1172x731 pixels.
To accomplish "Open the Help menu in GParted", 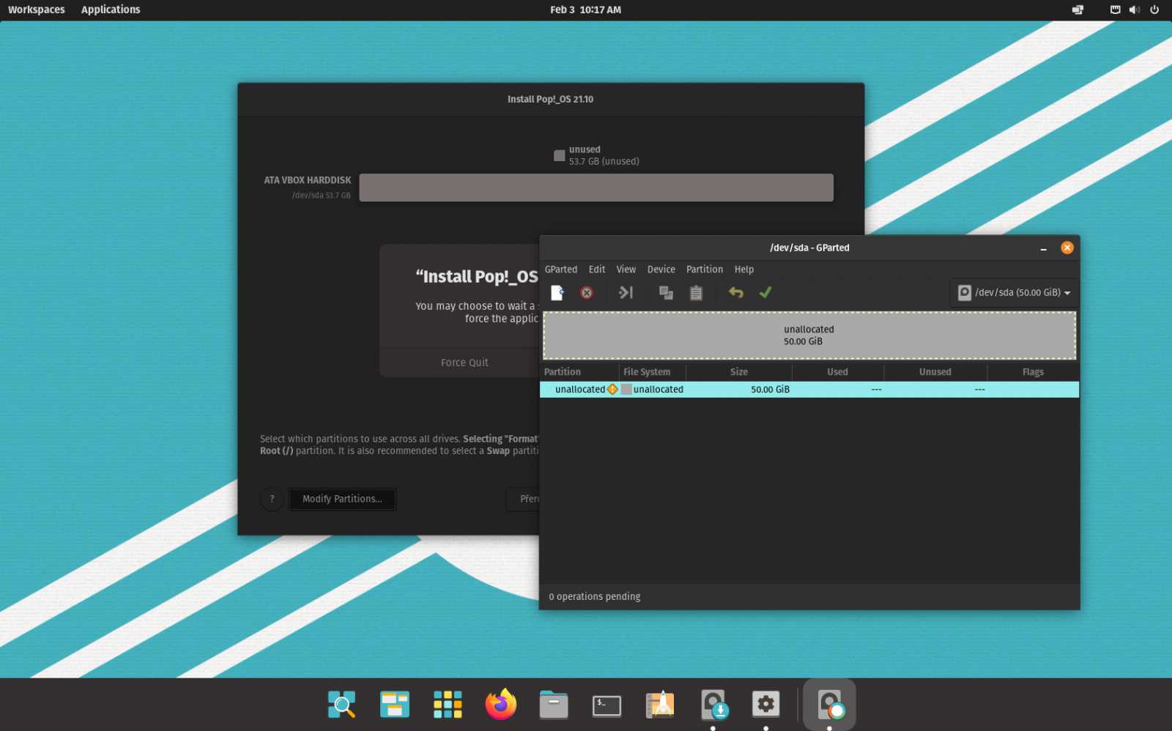I will (x=744, y=270).
